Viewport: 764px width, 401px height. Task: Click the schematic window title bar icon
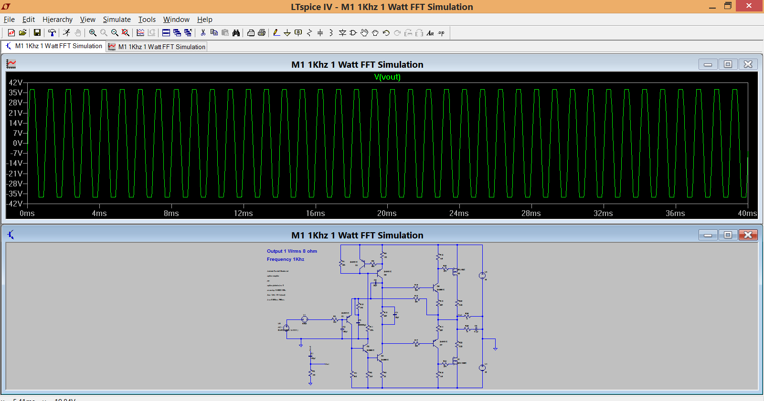11,235
